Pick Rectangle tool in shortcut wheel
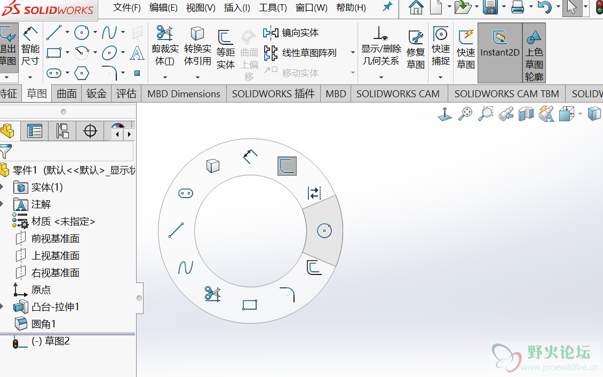Image resolution: width=603 pixels, height=377 pixels. pos(250,305)
